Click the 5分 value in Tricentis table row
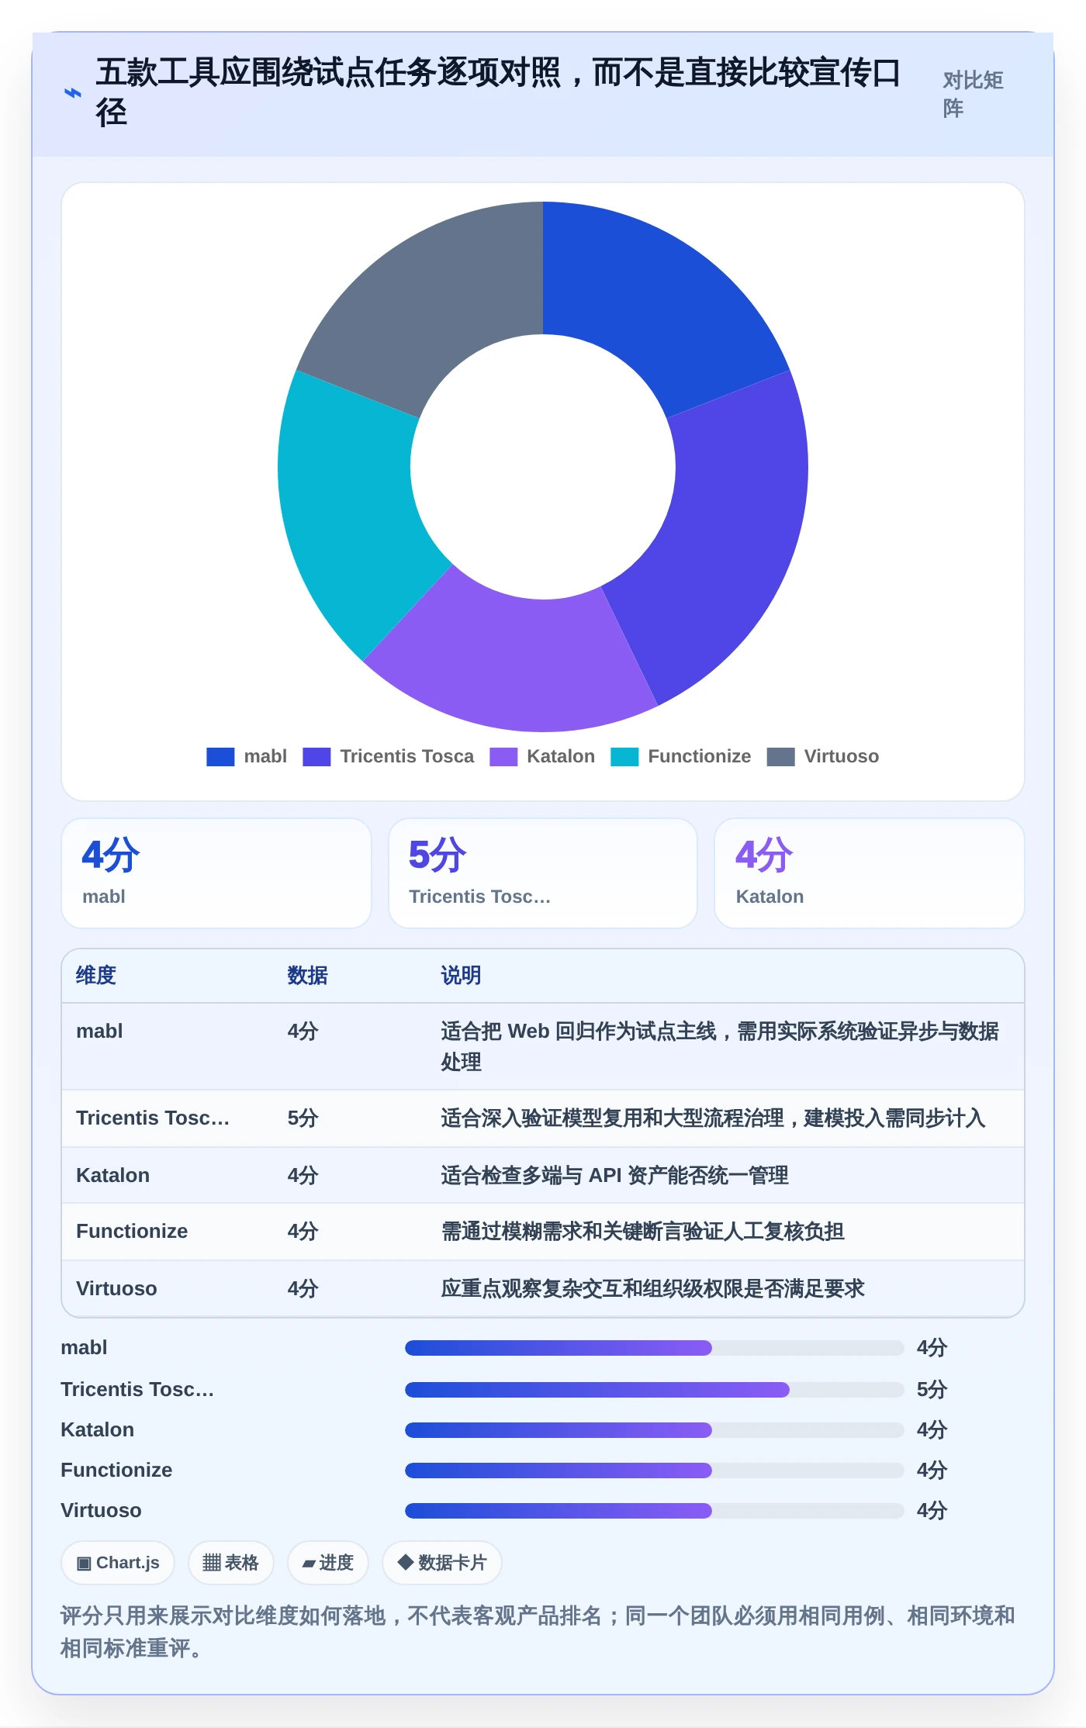The height and width of the screenshot is (1728, 1086). 303,1118
